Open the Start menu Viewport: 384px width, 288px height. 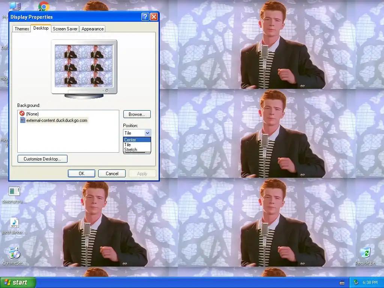point(18,282)
